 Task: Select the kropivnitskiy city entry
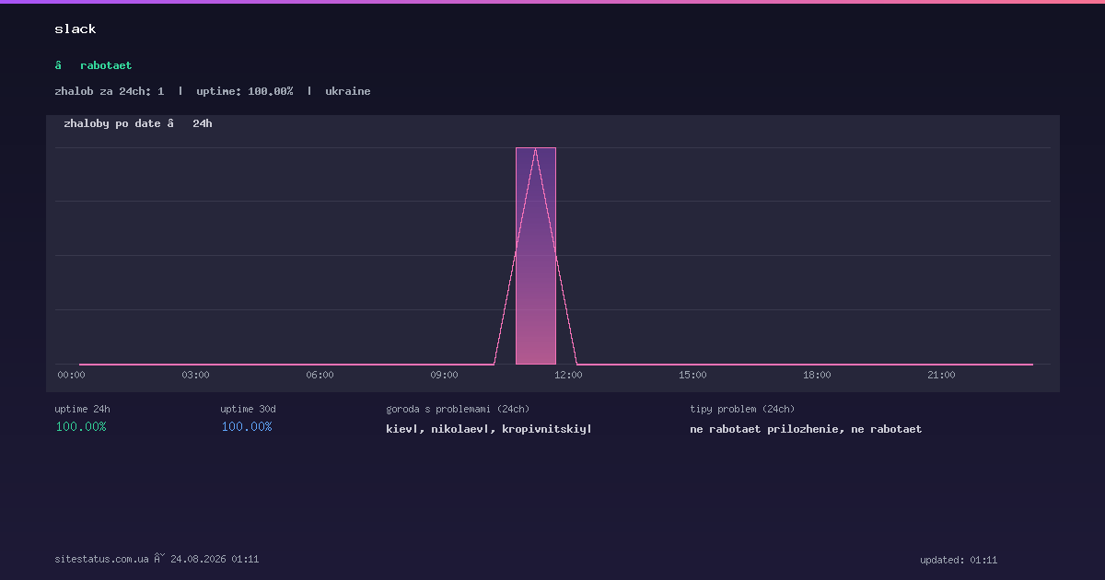pyautogui.click(x=547, y=429)
